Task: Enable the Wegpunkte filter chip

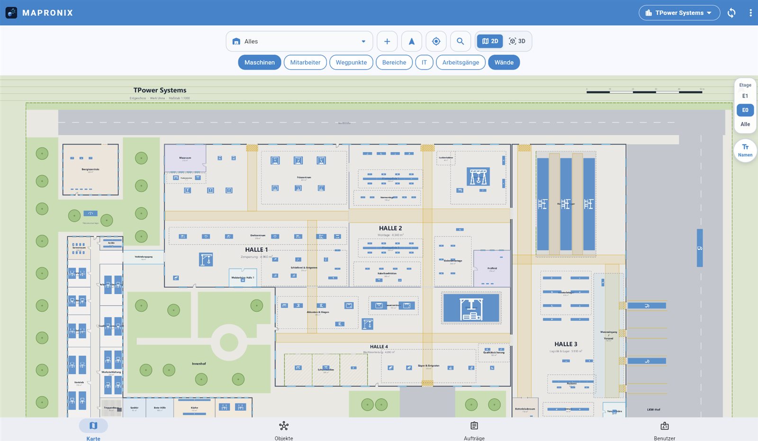Action: click(352, 62)
